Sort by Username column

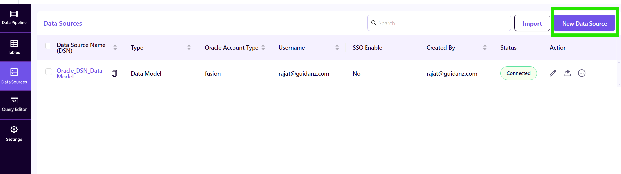(337, 47)
